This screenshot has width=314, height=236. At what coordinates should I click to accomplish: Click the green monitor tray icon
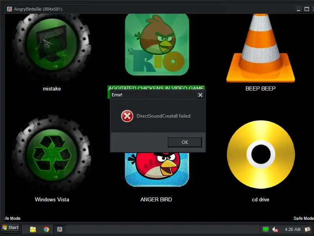266,229
